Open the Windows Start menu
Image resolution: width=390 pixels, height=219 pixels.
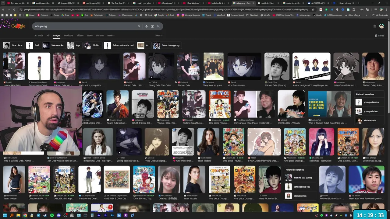click(5, 215)
